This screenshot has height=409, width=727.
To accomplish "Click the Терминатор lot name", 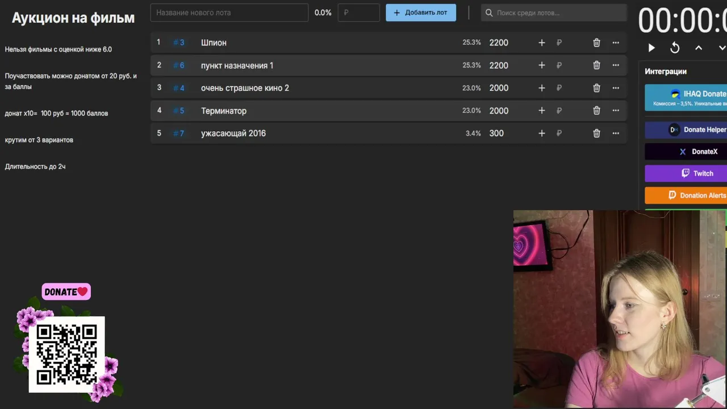I will coord(224,111).
